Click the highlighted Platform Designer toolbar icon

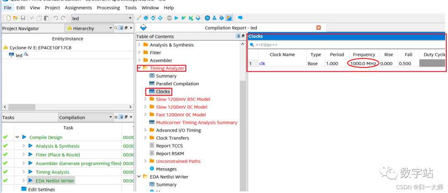(x=229, y=18)
